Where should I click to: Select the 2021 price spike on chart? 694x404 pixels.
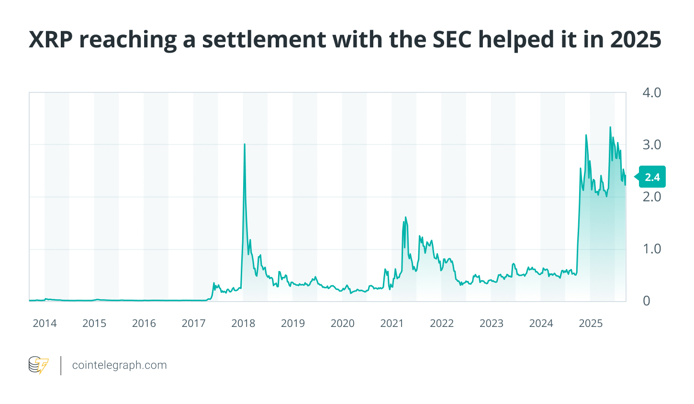[406, 217]
